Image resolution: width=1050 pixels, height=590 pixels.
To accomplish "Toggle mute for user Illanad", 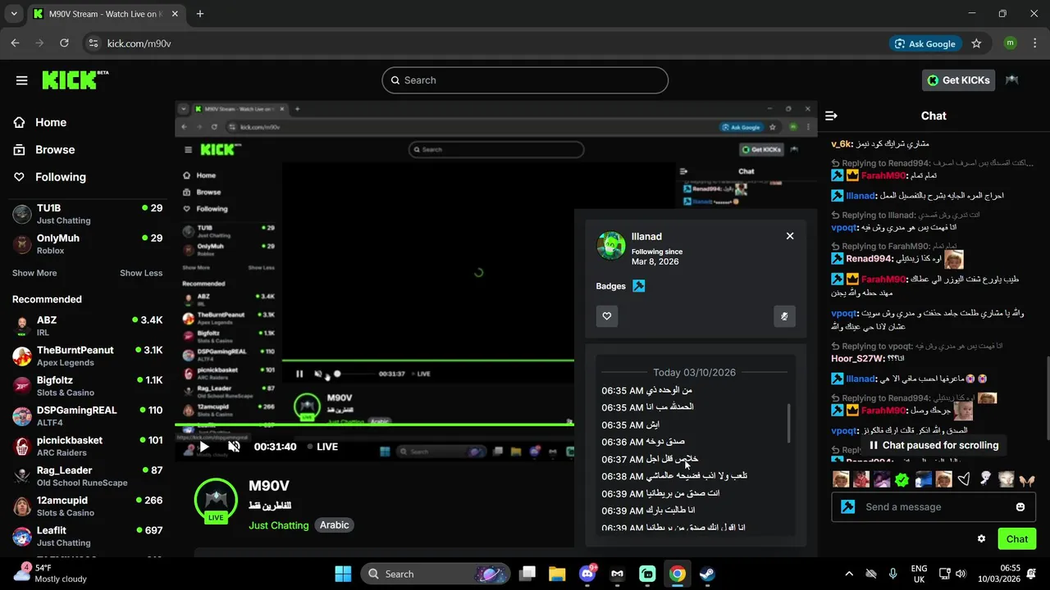I will coord(784,316).
